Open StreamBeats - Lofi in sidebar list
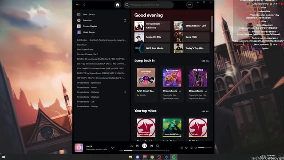 [x=86, y=102]
